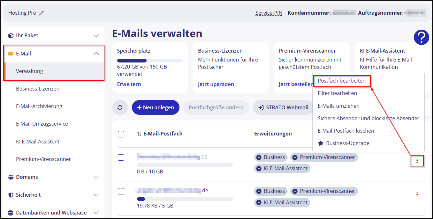Click the STRATO Webmail arrow icon button
Viewport: 433px width, 219px height.
261,107
